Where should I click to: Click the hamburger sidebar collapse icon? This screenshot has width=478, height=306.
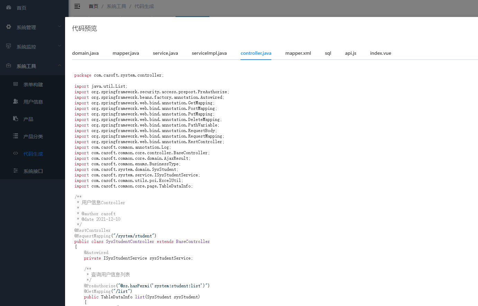[x=77, y=6]
